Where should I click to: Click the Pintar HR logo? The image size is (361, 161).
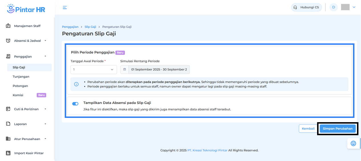point(26,9)
